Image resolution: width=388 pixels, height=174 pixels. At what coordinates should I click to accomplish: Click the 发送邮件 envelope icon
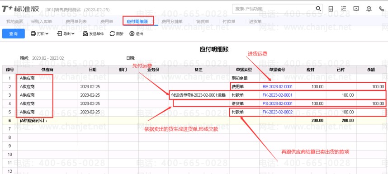[x=85, y=33]
